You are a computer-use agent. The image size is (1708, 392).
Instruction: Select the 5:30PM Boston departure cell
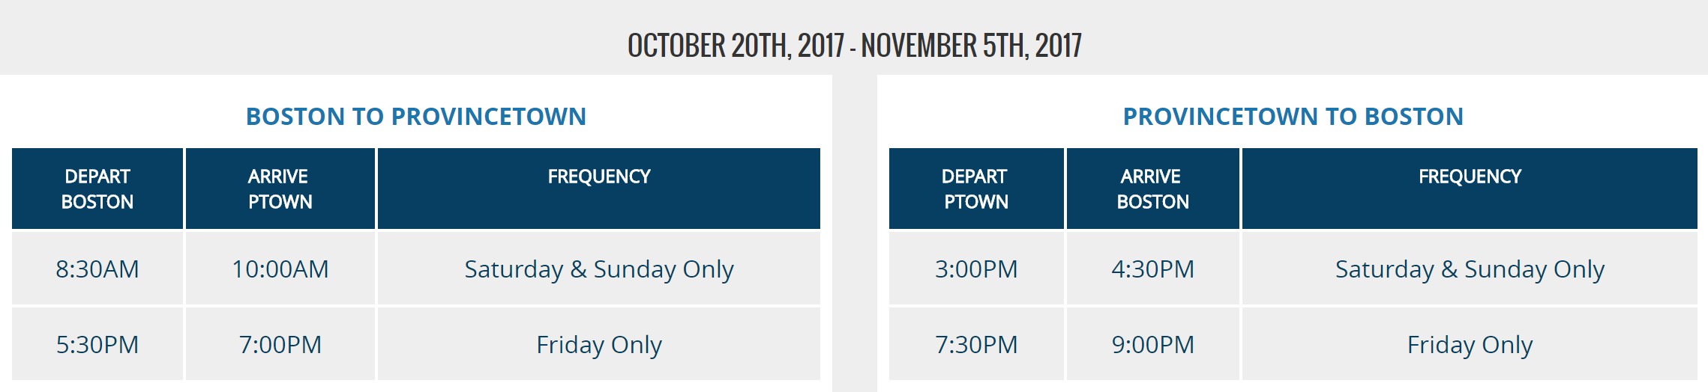(97, 345)
